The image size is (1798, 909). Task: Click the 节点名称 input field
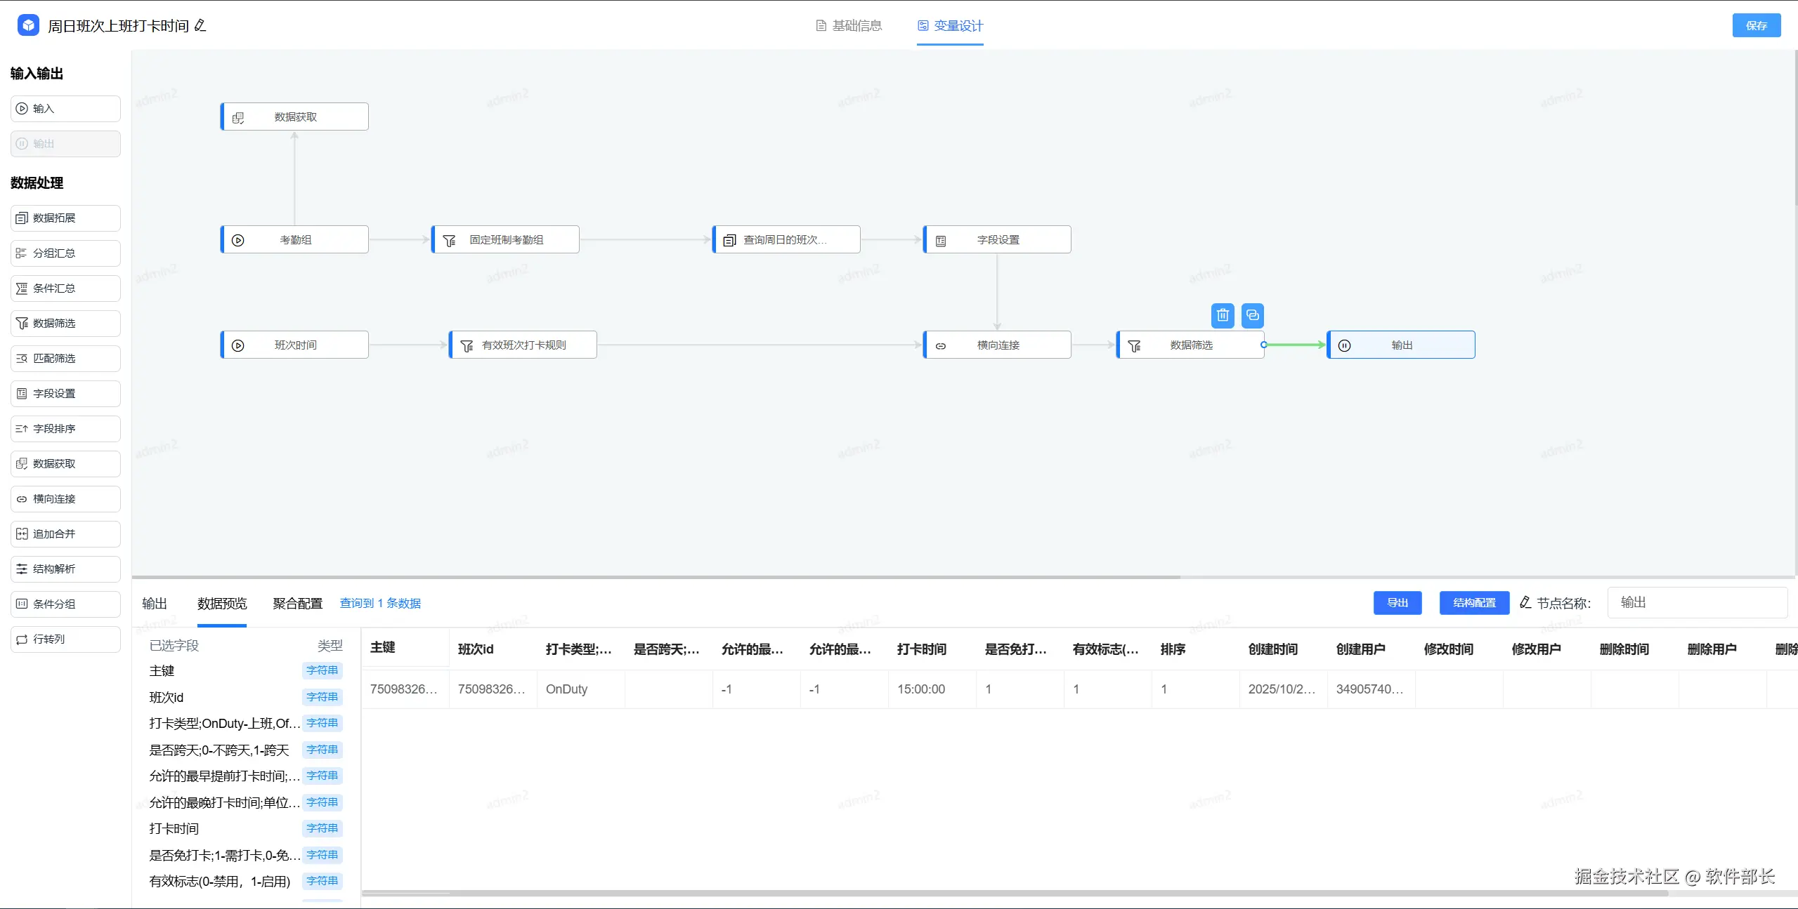point(1696,603)
